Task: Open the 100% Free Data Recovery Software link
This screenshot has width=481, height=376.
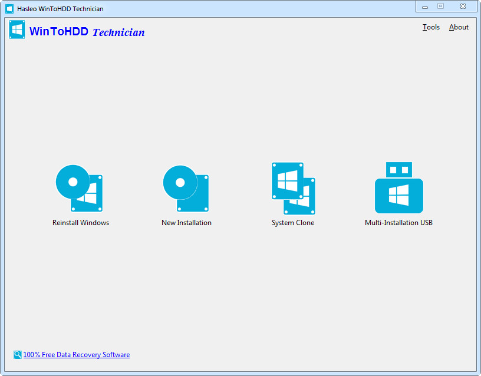Action: [77, 355]
